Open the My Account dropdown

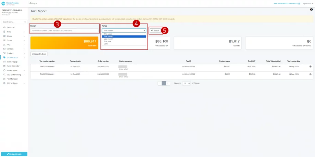point(308,3)
